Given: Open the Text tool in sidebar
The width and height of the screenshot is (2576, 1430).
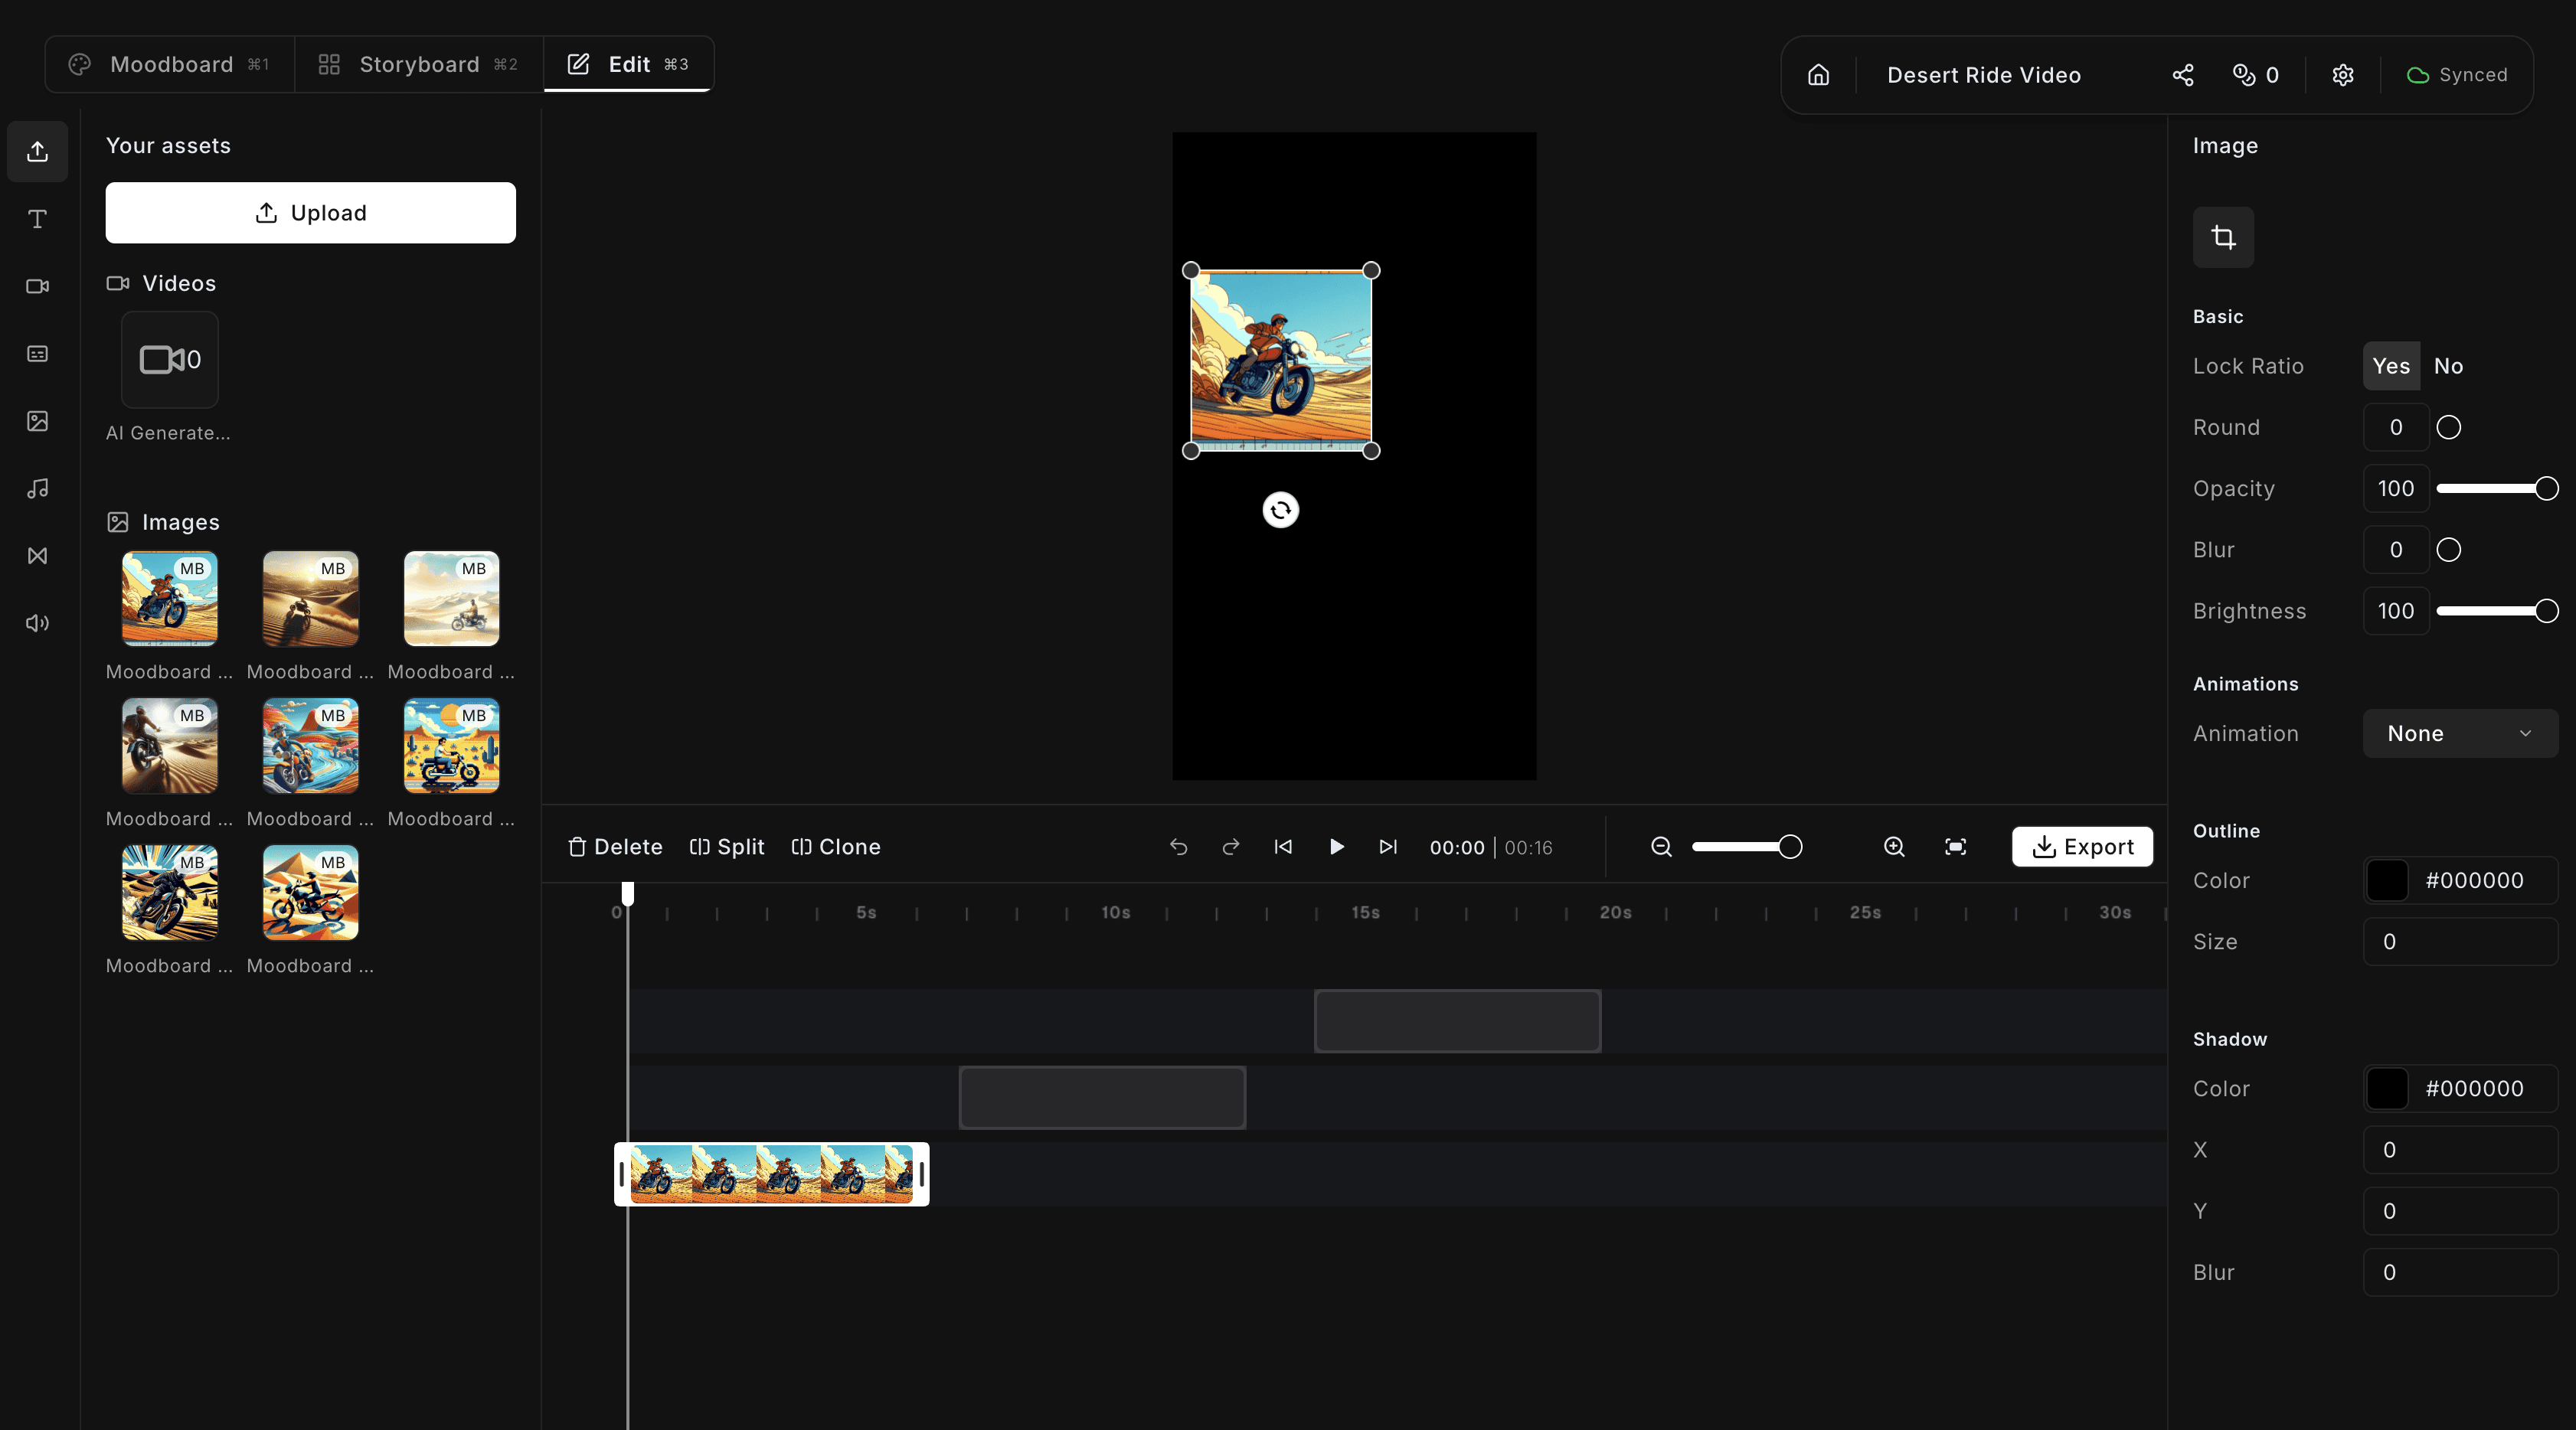Looking at the screenshot, I should 37,219.
